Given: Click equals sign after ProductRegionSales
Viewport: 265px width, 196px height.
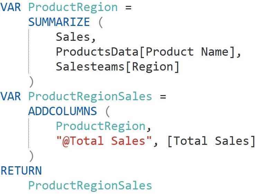Looking at the screenshot, I should (x=163, y=97).
